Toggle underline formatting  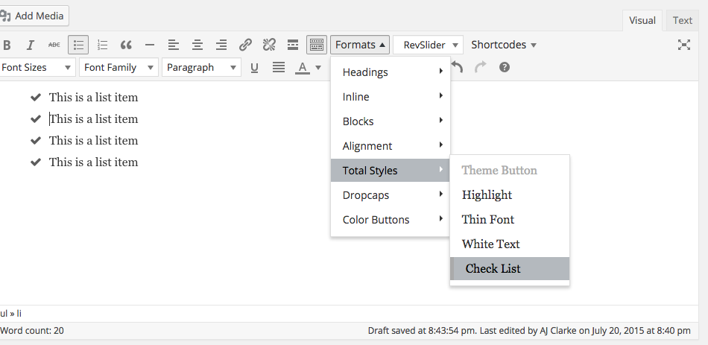click(x=254, y=68)
